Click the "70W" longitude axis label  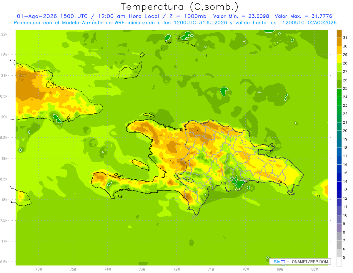(x=246, y=269)
